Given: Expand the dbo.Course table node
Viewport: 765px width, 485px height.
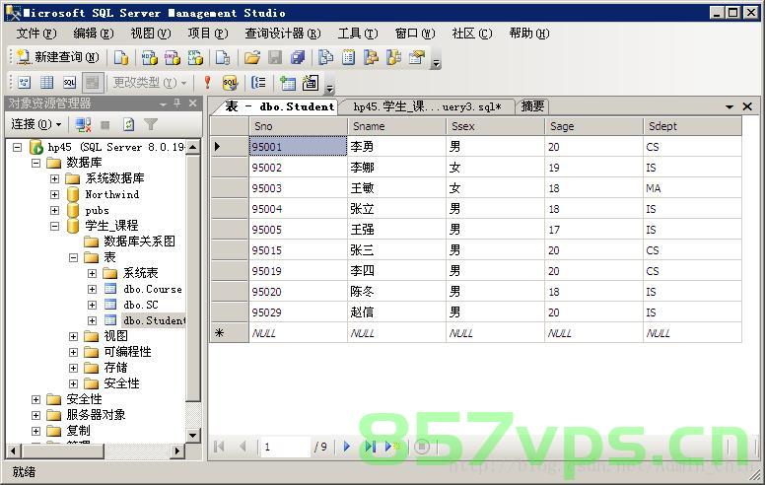Looking at the screenshot, I should [93, 290].
